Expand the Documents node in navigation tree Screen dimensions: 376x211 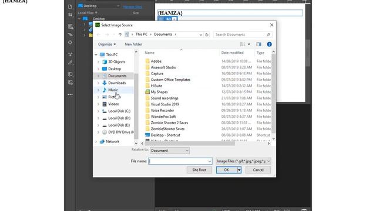click(98, 76)
